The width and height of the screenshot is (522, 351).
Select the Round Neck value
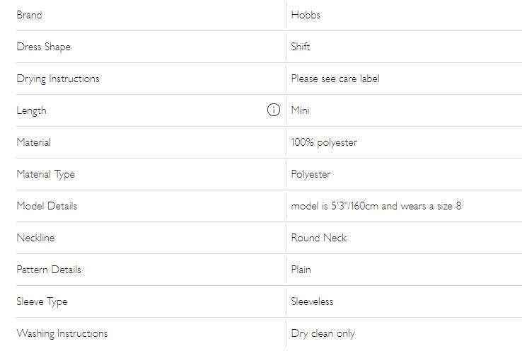(319, 238)
